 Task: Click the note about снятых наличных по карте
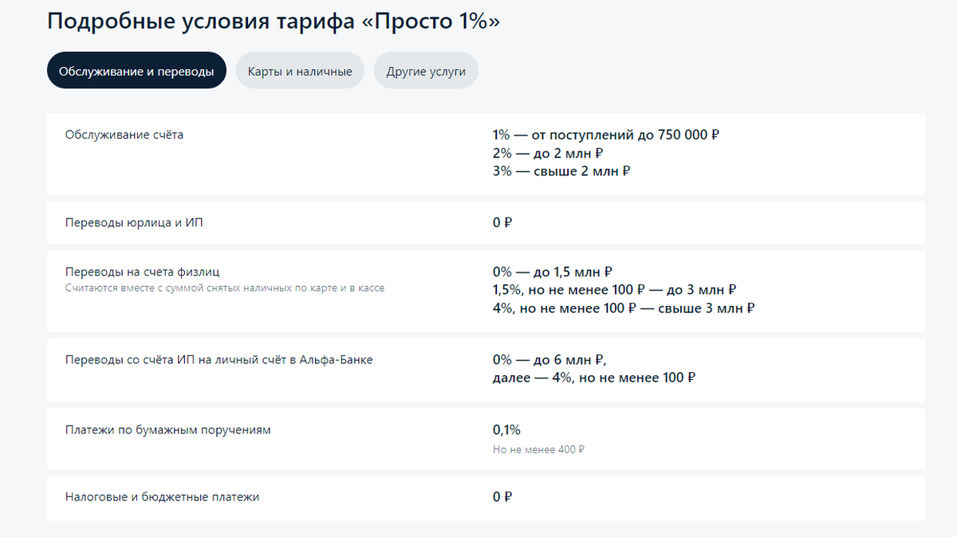226,288
